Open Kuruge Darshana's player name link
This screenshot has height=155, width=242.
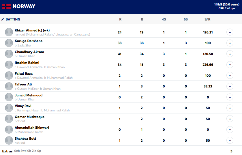[29, 41]
